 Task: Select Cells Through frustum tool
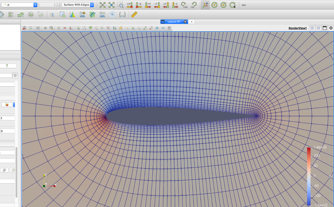click(x=90, y=28)
